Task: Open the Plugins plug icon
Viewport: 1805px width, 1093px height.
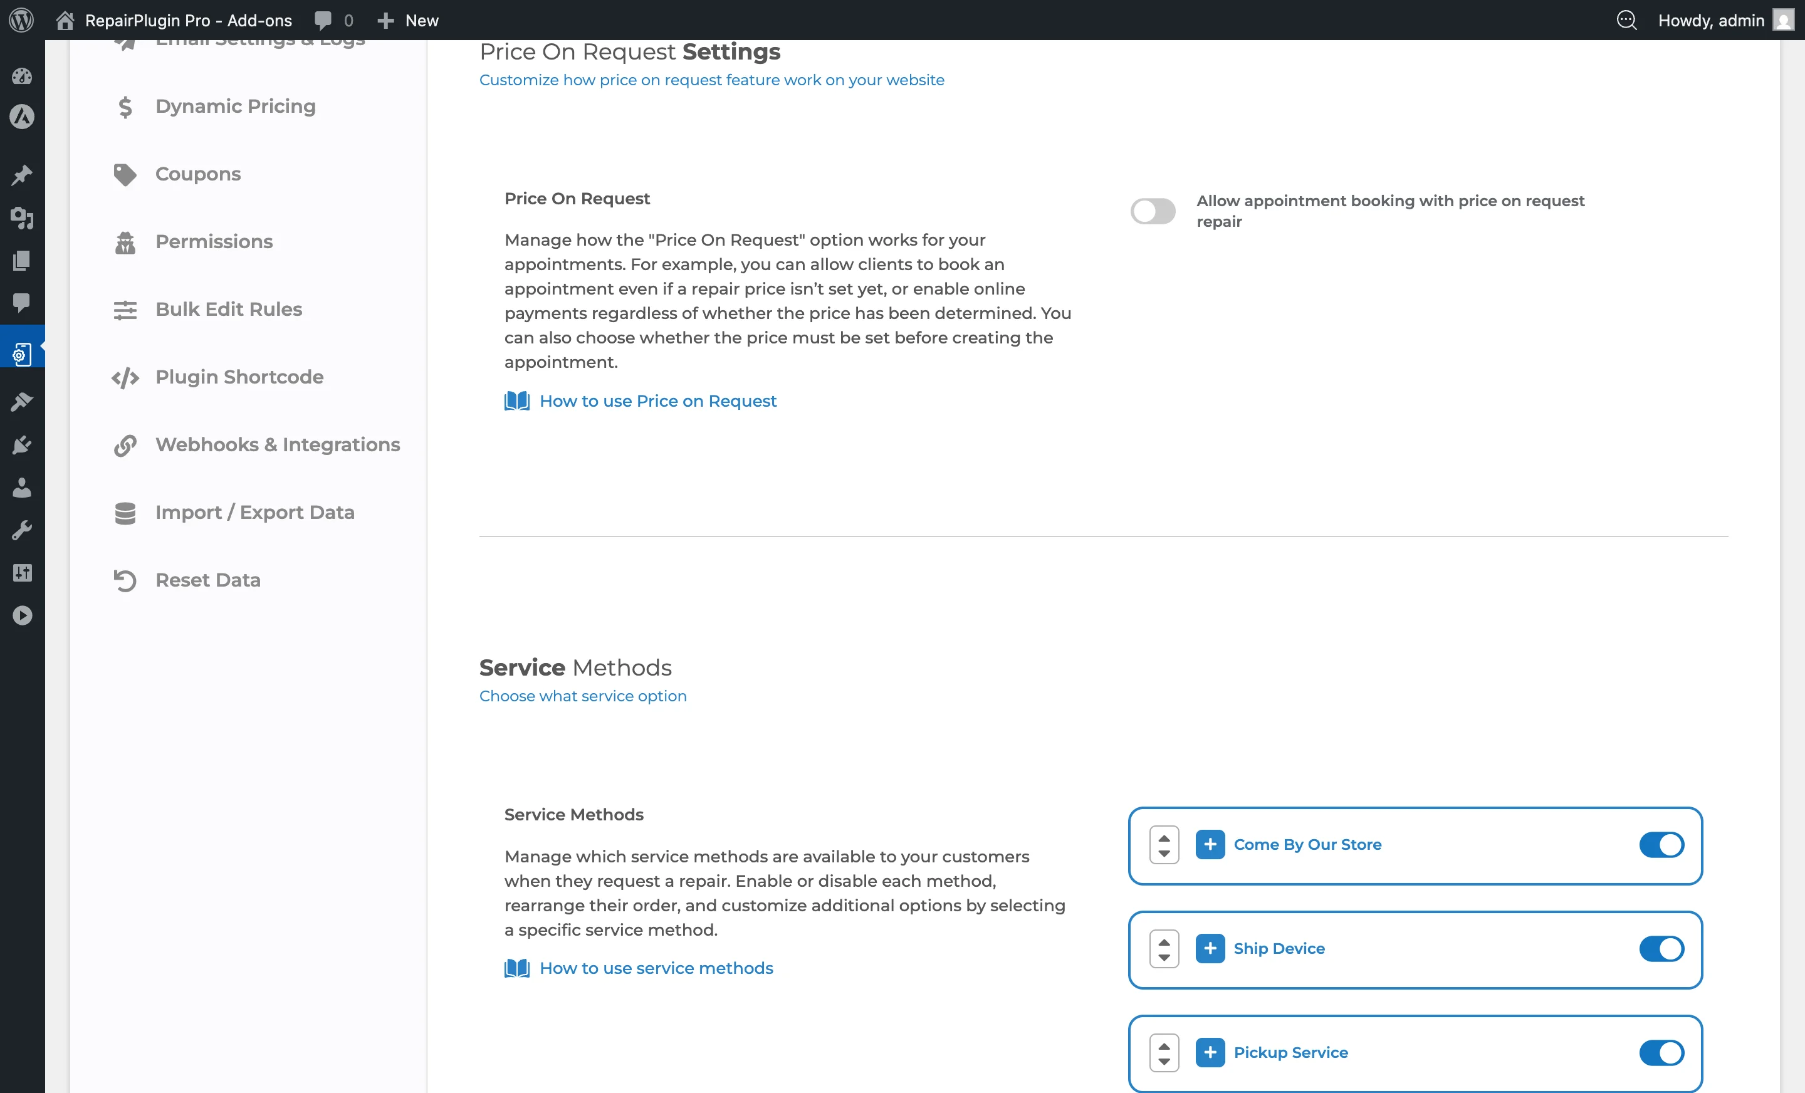Action: (22, 445)
